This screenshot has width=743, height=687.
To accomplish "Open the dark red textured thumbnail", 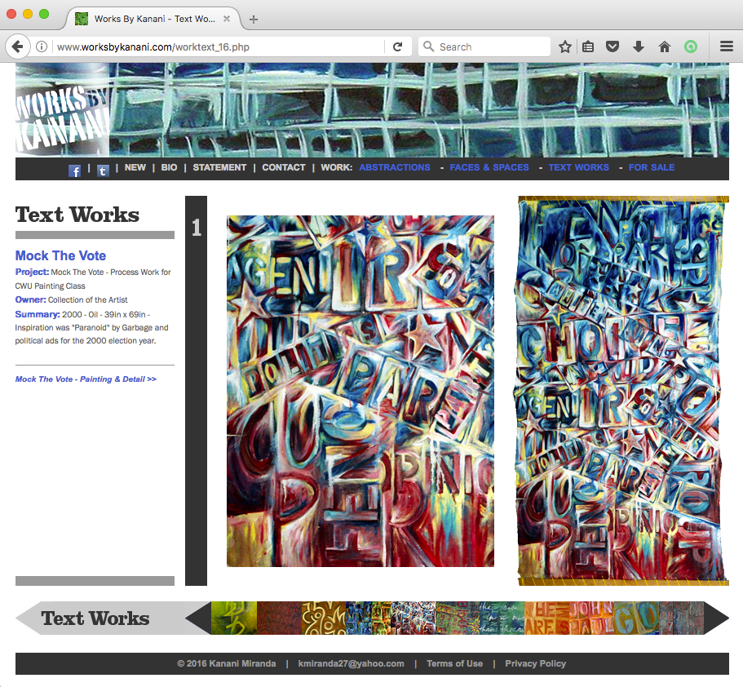I will 279,618.
